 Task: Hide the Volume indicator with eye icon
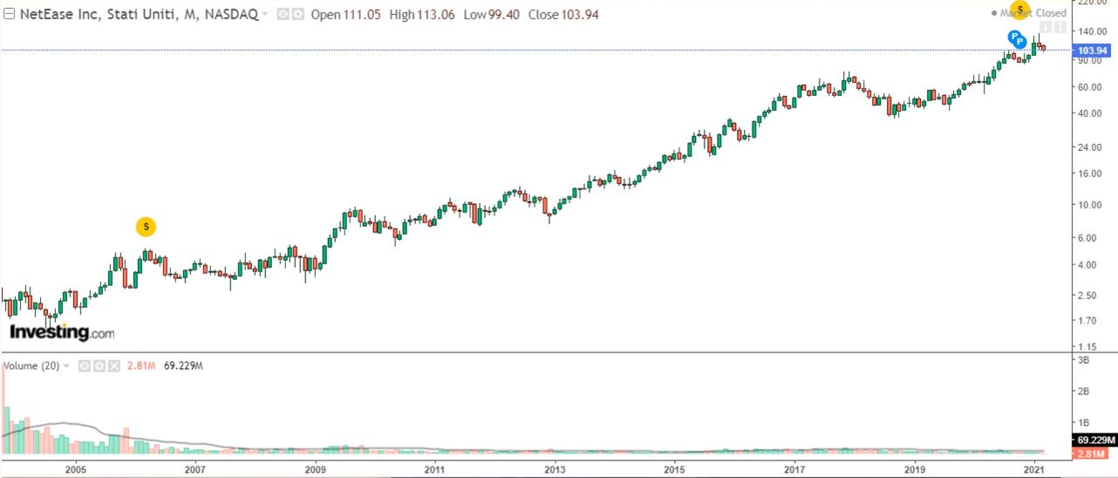point(84,366)
